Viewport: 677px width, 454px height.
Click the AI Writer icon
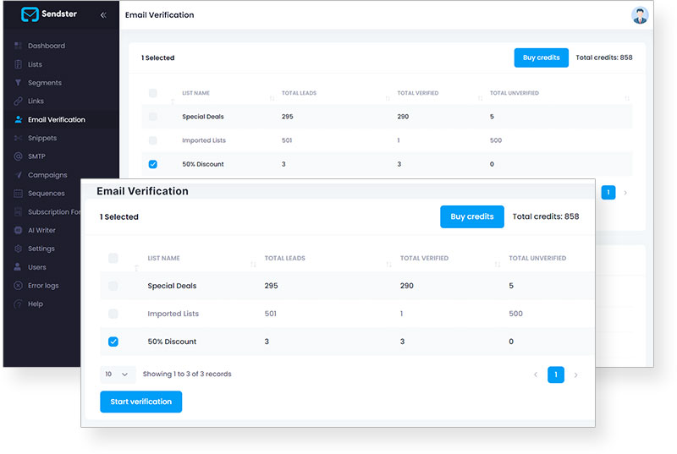click(18, 230)
